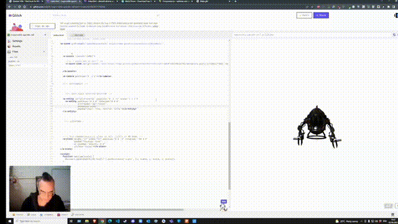Click the Glitch help mascot icon

click(x=223, y=205)
